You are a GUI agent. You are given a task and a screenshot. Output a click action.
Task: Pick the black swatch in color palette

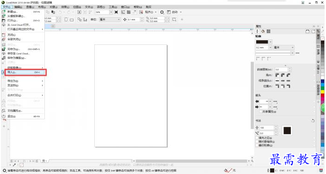(x=322, y=42)
